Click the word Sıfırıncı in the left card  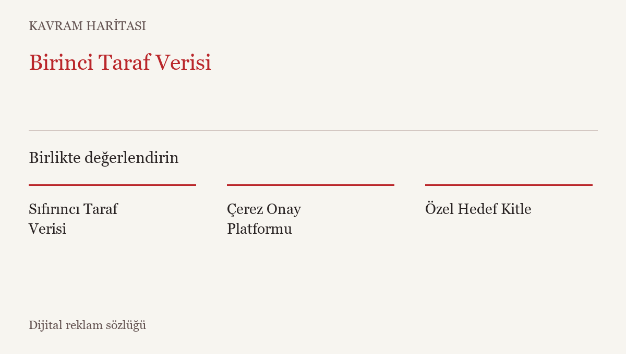pyautogui.click(x=54, y=209)
